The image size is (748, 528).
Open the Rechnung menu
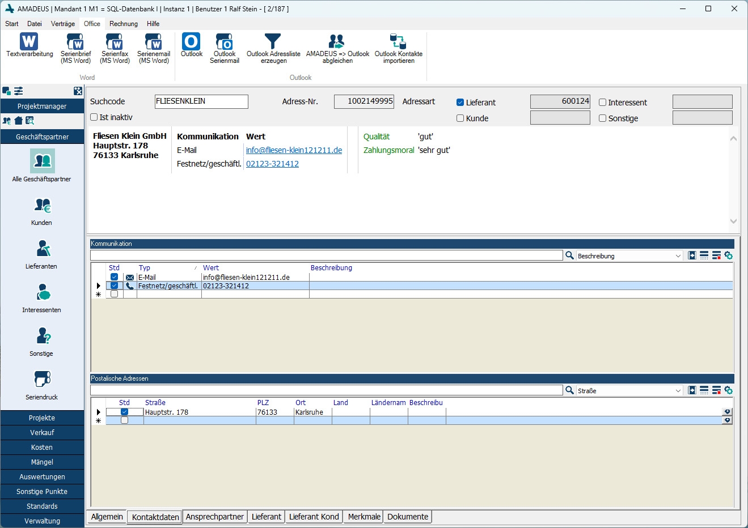click(123, 24)
